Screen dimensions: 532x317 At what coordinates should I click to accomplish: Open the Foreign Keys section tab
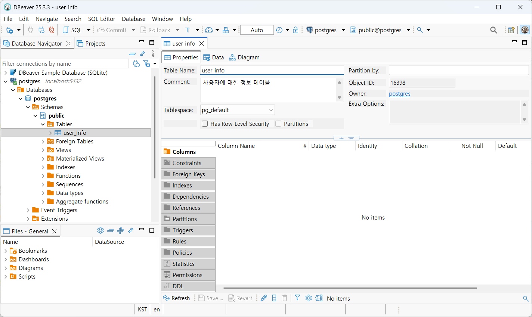point(188,174)
